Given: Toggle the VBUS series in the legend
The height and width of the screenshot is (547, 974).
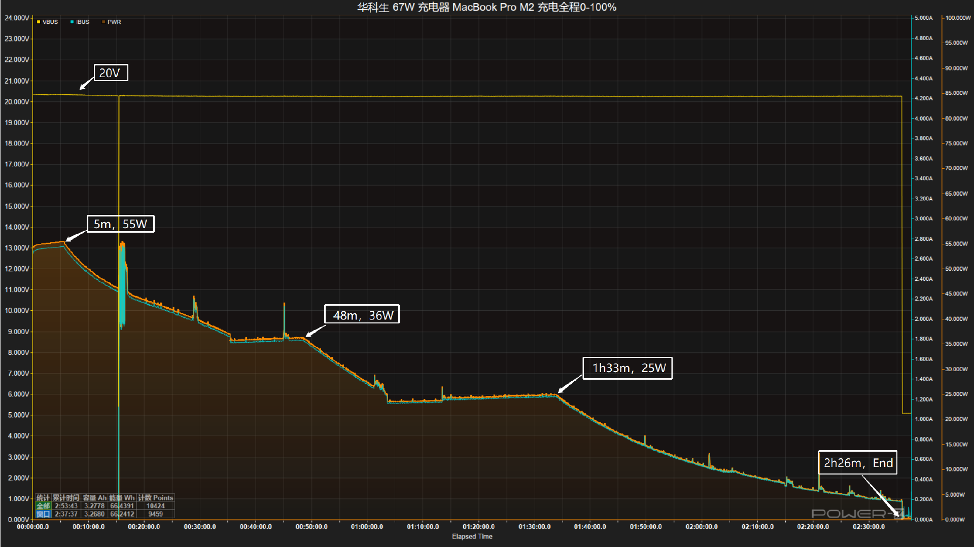Looking at the screenshot, I should 47,22.
